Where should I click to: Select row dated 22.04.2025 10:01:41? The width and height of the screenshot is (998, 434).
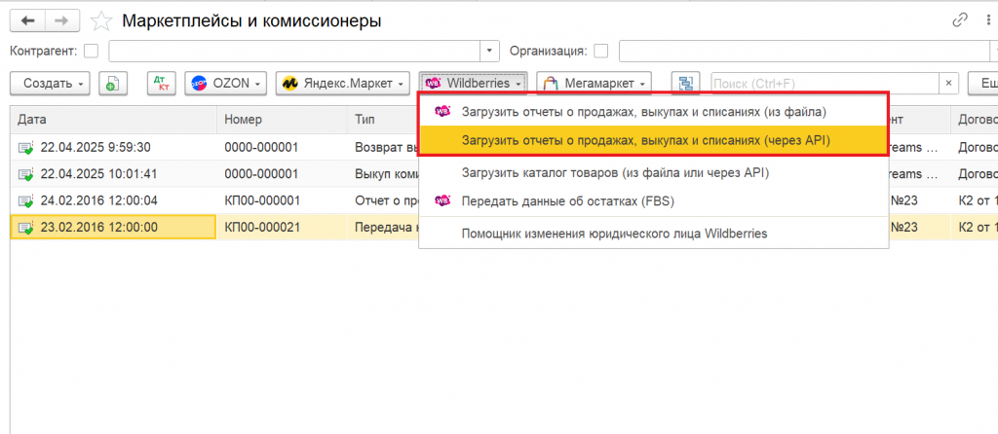(x=113, y=174)
